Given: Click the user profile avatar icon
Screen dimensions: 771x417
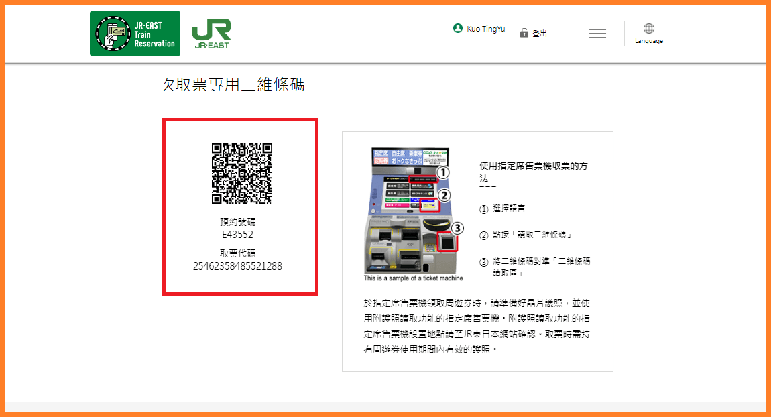Looking at the screenshot, I should click(x=458, y=29).
